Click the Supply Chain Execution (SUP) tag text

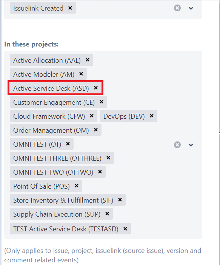57,214
